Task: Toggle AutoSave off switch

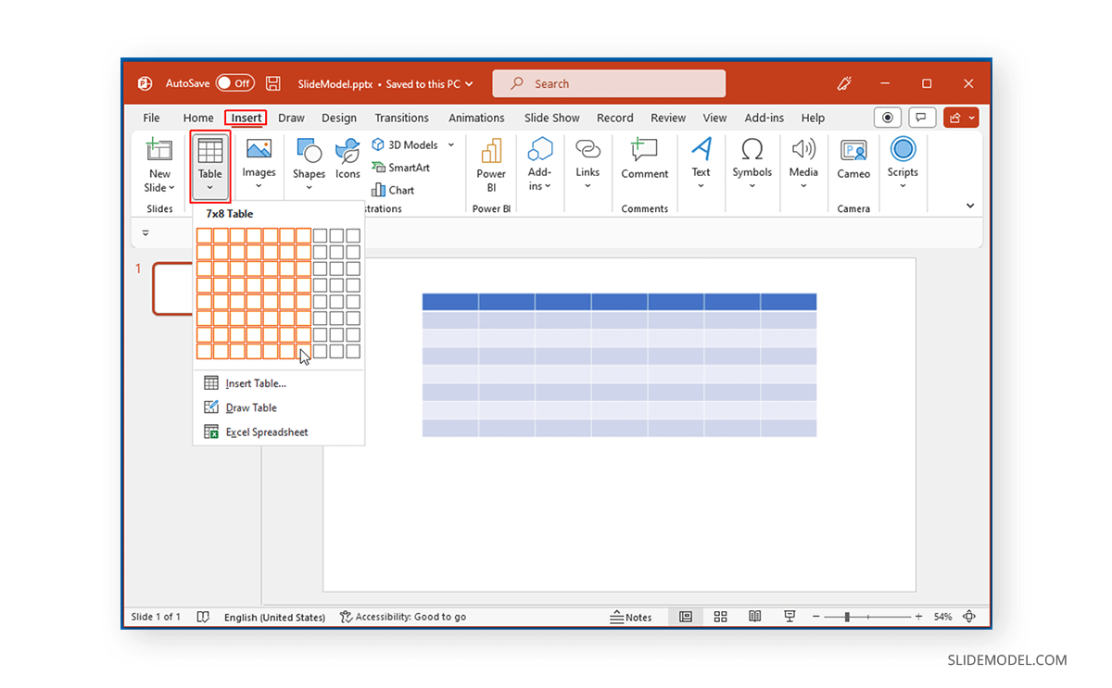Action: click(234, 82)
